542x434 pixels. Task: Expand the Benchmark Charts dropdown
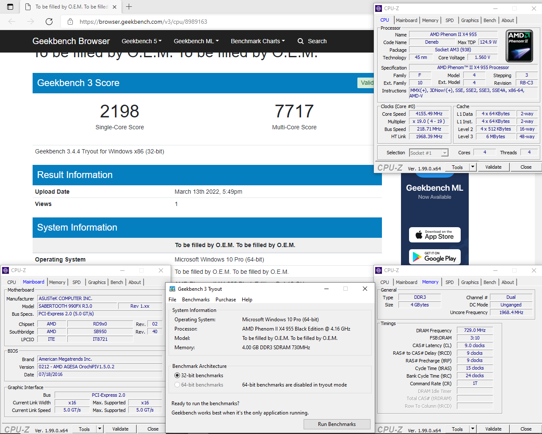coord(257,41)
